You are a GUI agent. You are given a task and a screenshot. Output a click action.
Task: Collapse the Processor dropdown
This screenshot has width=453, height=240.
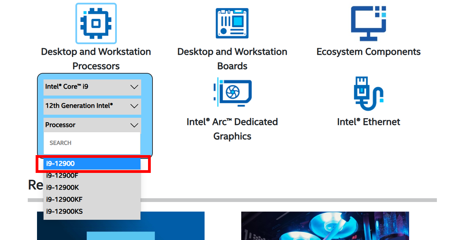tap(92, 125)
